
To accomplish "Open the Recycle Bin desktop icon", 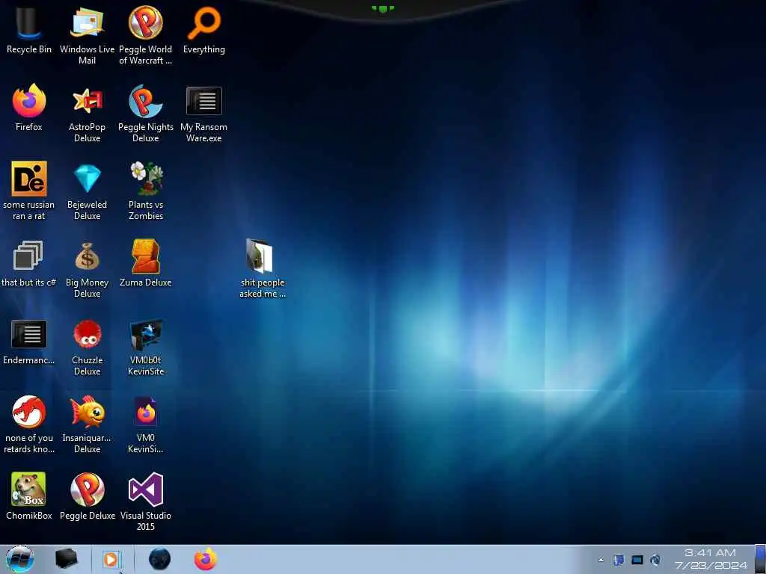I will pos(29,30).
